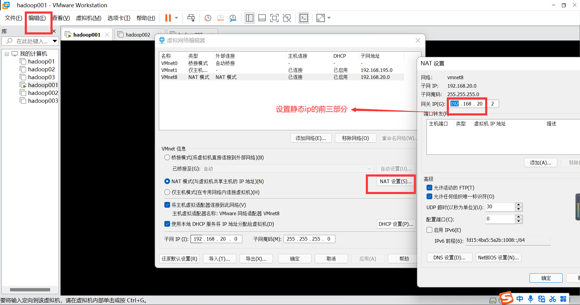The width and height of the screenshot is (580, 305).
Task: Toggle 将主机虚拟适配器连接到此网络 checkbox
Action: tap(167, 205)
